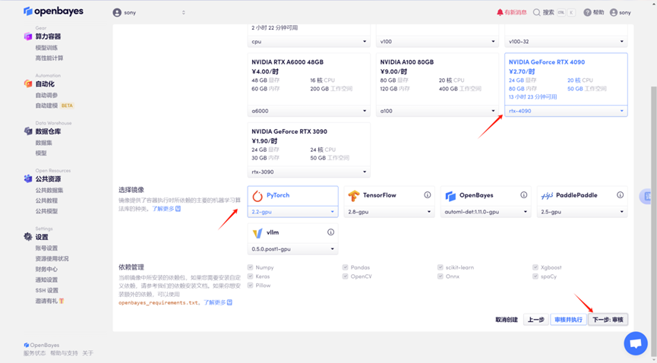Open the v100-32 resource dropdown
Image resolution: width=657 pixels, height=363 pixels.
pos(566,42)
